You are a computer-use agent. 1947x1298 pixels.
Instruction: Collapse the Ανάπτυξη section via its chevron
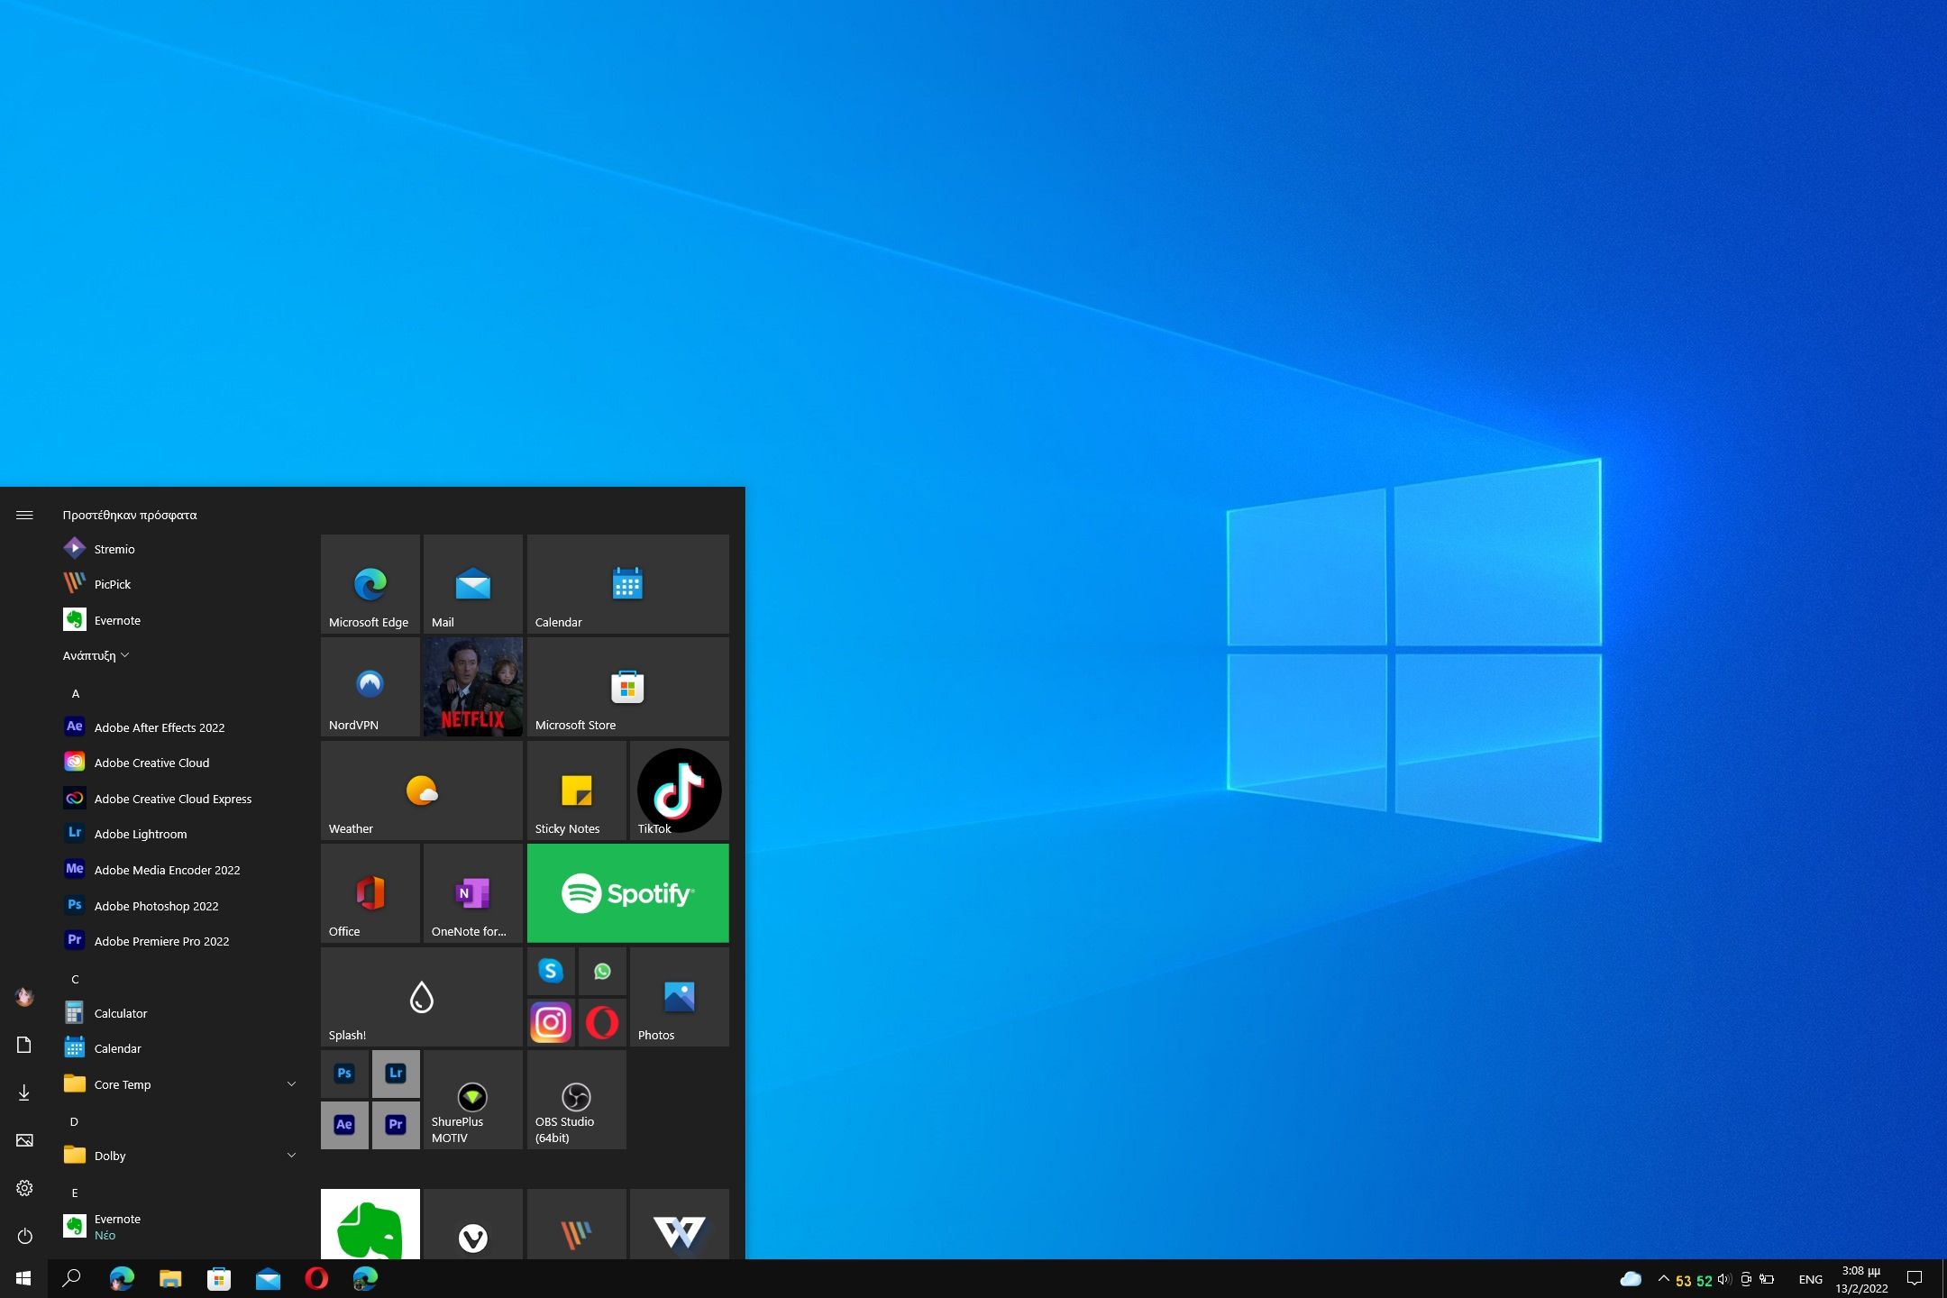125,654
